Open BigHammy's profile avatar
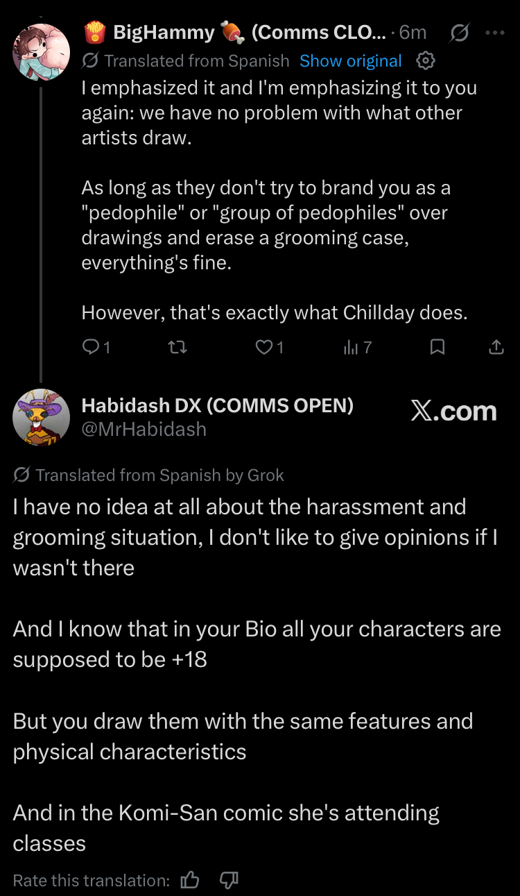The height and width of the screenshot is (896, 520). tap(42, 52)
